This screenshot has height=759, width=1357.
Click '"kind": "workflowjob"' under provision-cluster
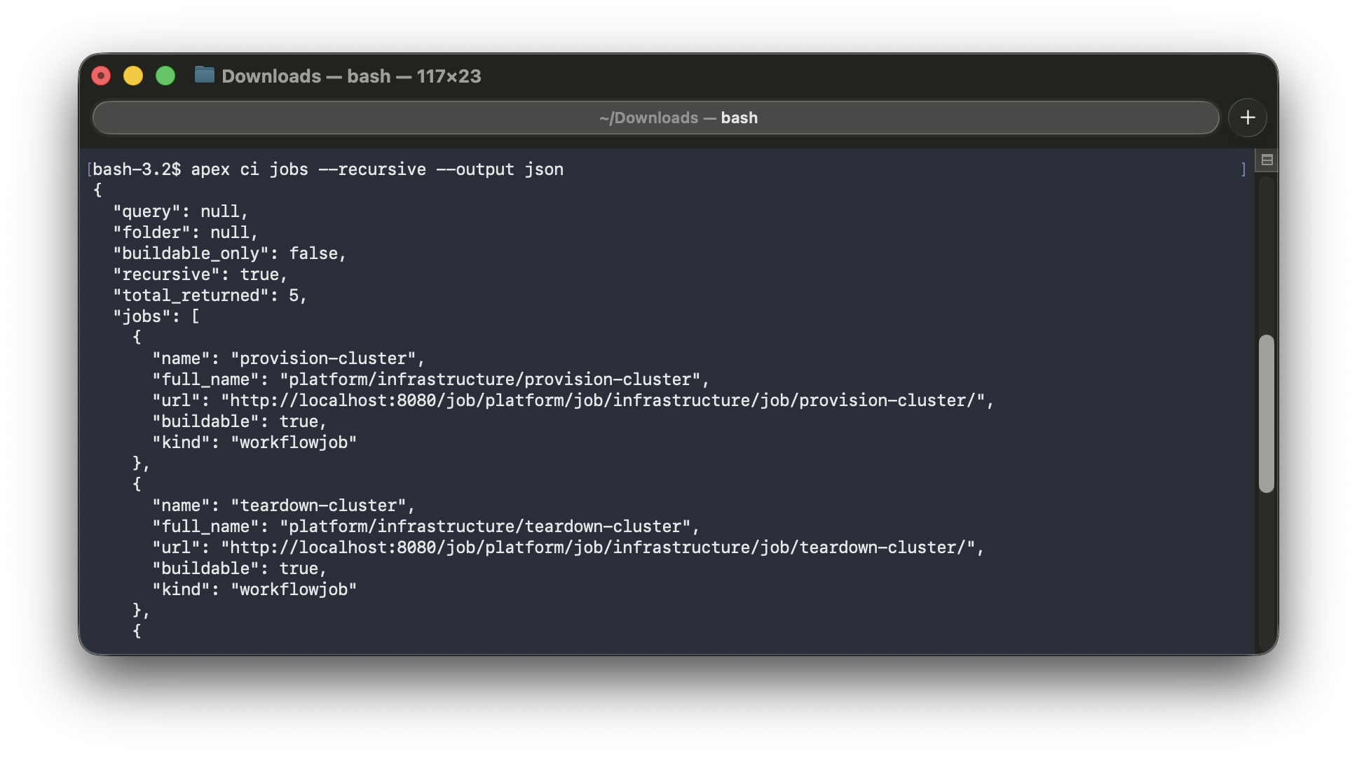tap(254, 443)
